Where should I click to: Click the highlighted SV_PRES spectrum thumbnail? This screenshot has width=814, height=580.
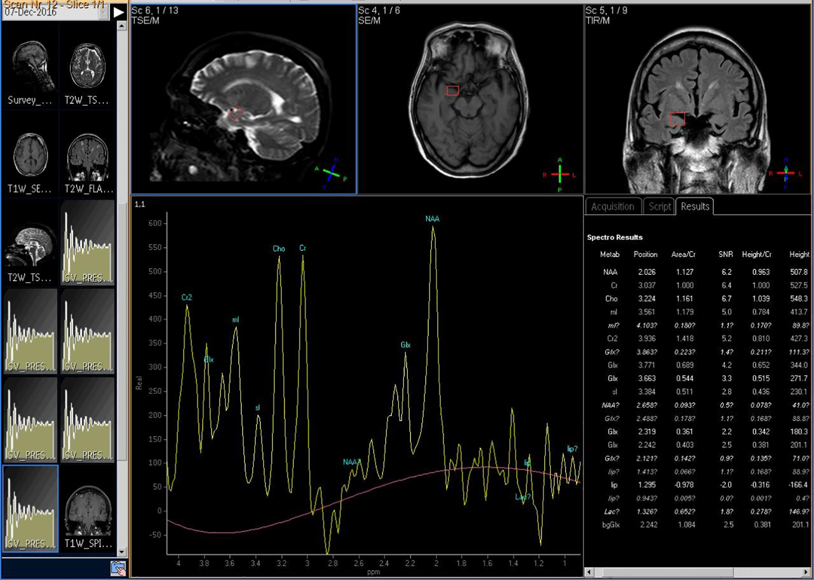click(31, 508)
